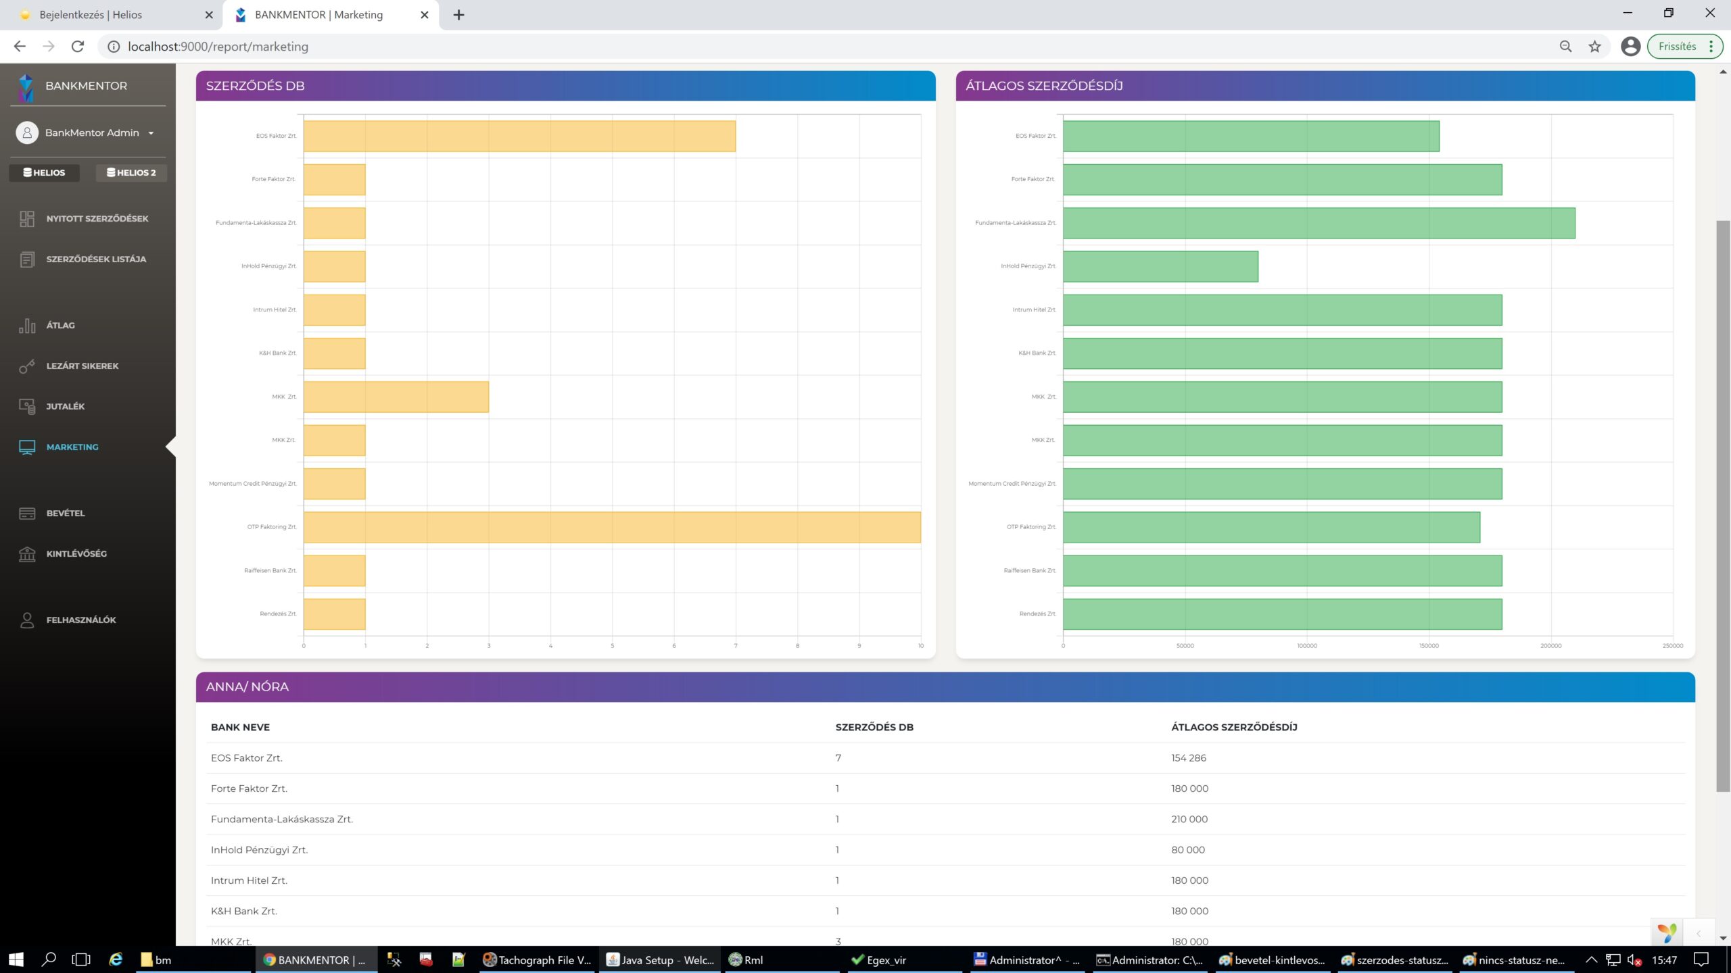This screenshot has width=1731, height=973.
Task: Select the Marketing menu item
Action: pos(72,447)
